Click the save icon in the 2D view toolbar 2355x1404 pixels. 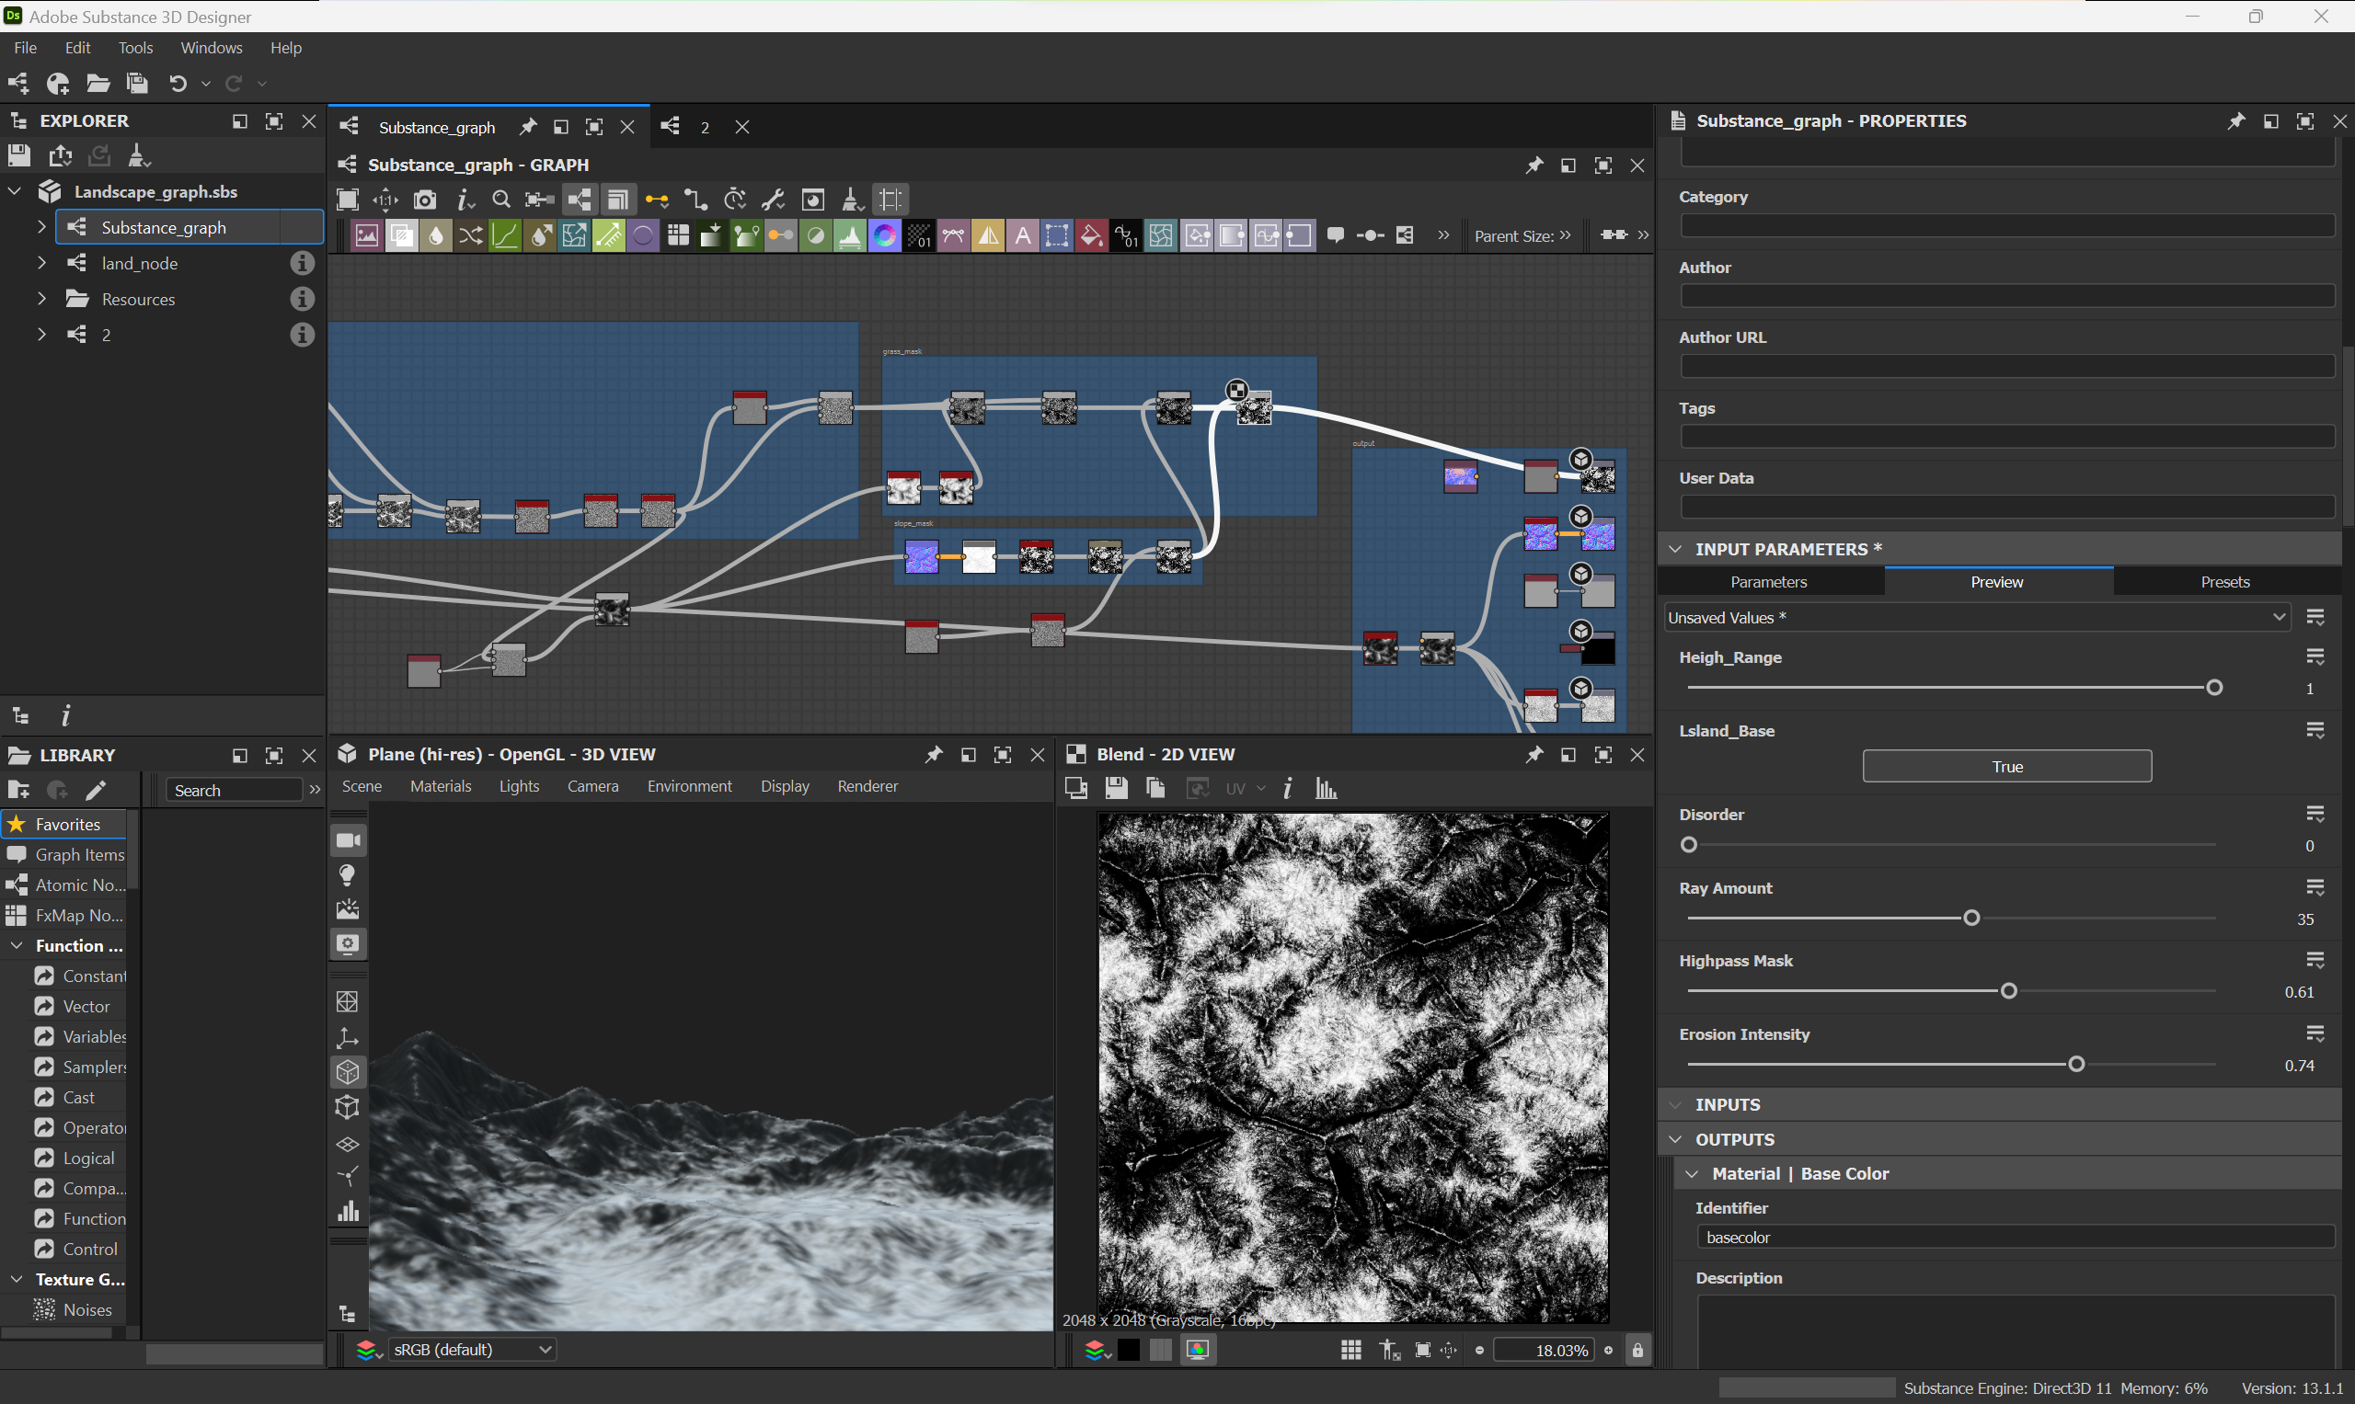click(1117, 788)
